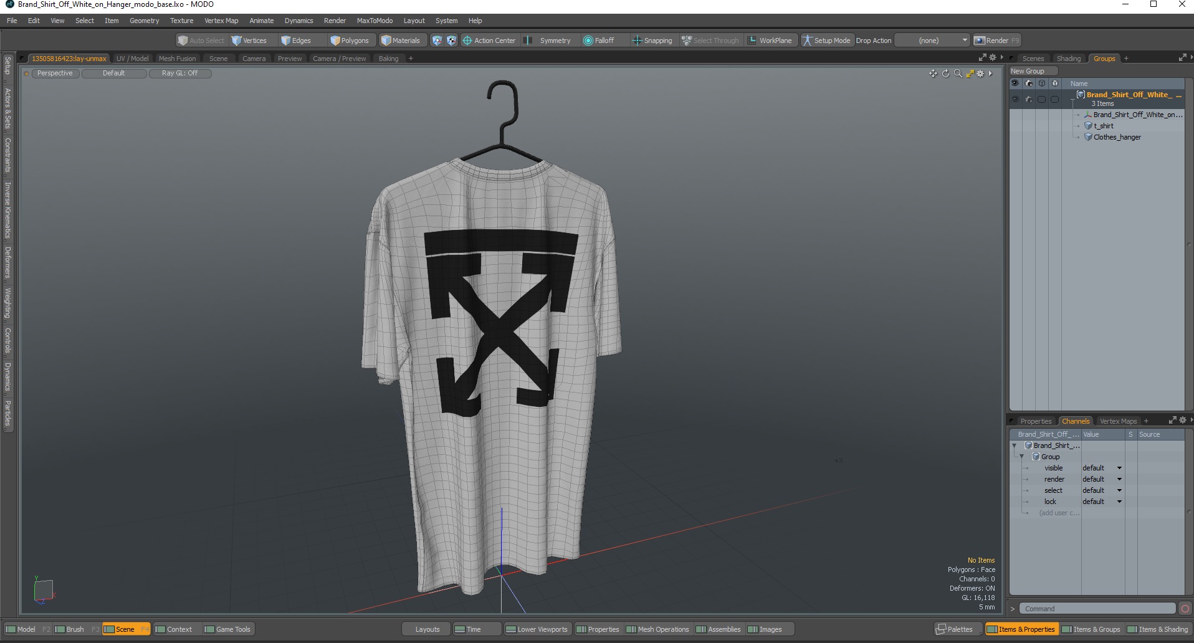This screenshot has height=643, width=1194.
Task: Click the Render F9 button
Action: tap(997, 40)
